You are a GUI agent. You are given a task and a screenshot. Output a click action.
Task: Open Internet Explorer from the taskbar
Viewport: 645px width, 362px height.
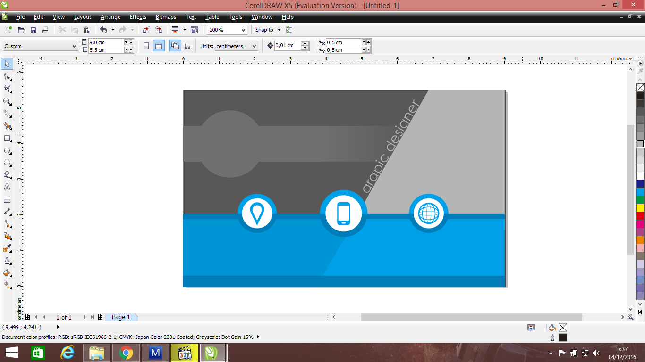(68, 353)
